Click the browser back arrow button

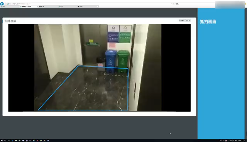coord(2,4)
